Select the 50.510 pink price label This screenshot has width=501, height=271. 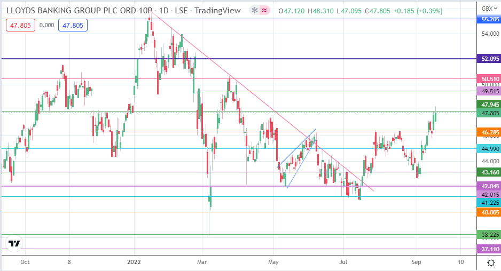coord(489,78)
